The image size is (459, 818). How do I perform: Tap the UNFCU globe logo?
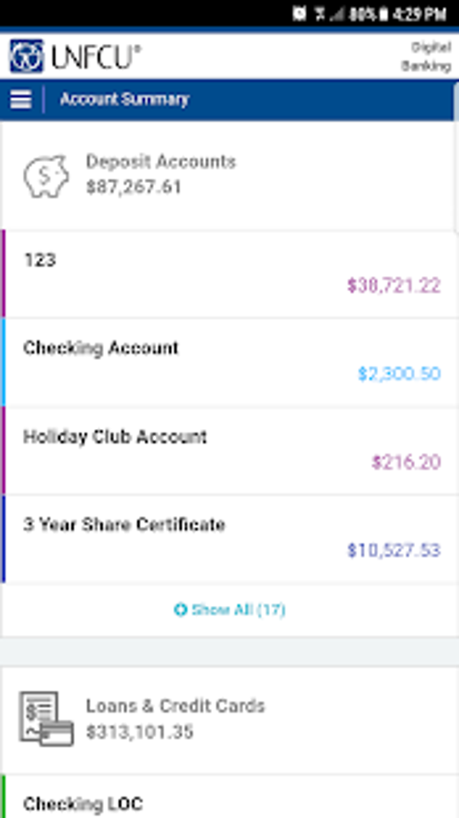pos(26,56)
